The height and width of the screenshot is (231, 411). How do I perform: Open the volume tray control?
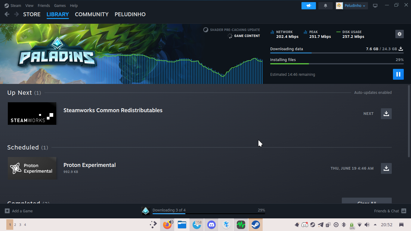(367, 225)
